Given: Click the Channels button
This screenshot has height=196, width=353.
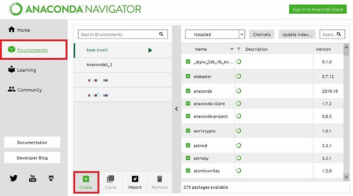Looking at the screenshot, I should click(x=262, y=34).
